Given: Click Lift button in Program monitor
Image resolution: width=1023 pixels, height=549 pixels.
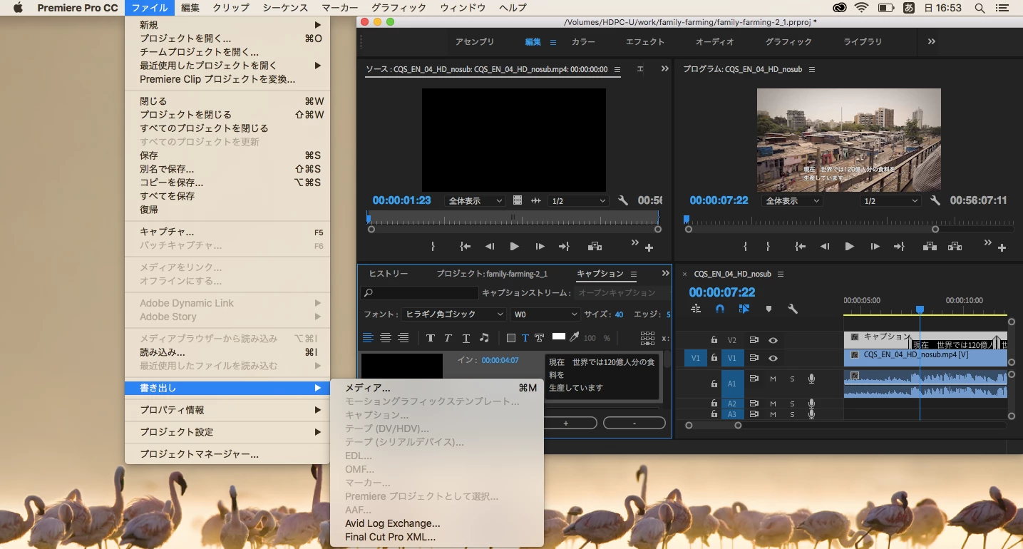Looking at the screenshot, I should click(x=930, y=247).
